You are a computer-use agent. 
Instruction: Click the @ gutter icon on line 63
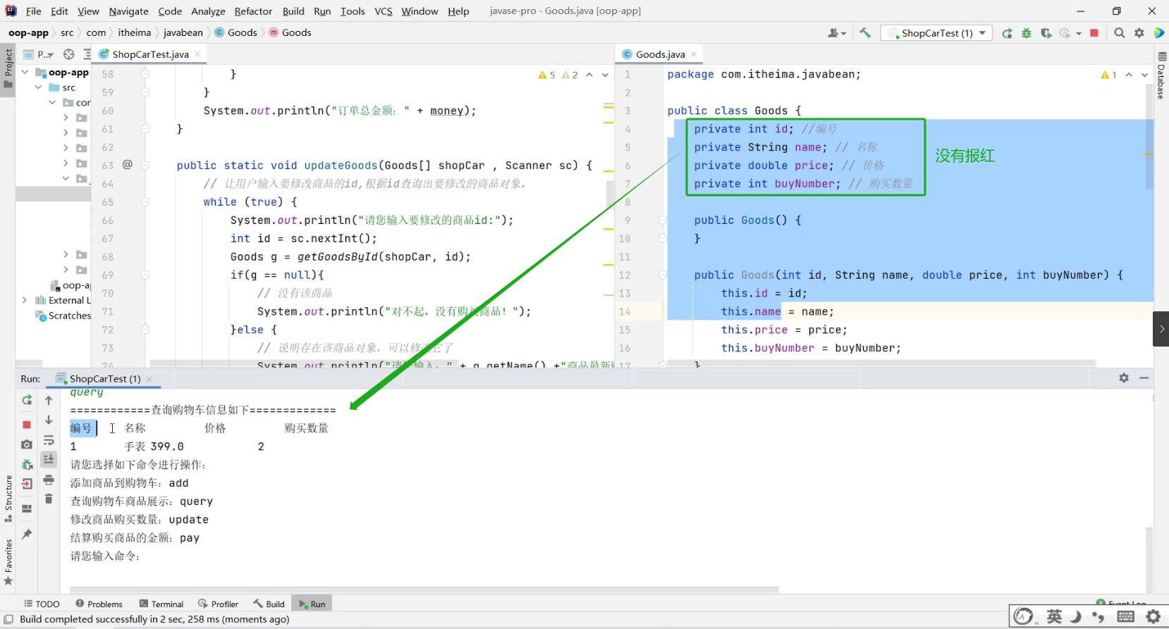pyautogui.click(x=127, y=165)
